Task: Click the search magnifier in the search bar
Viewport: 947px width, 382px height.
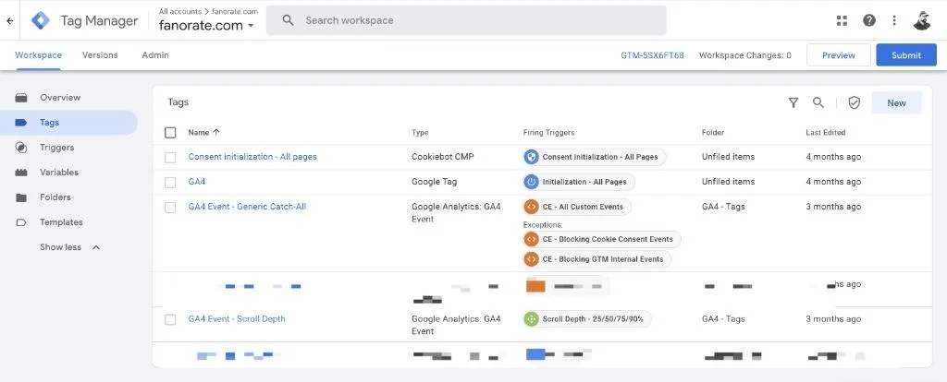Action: [289, 20]
